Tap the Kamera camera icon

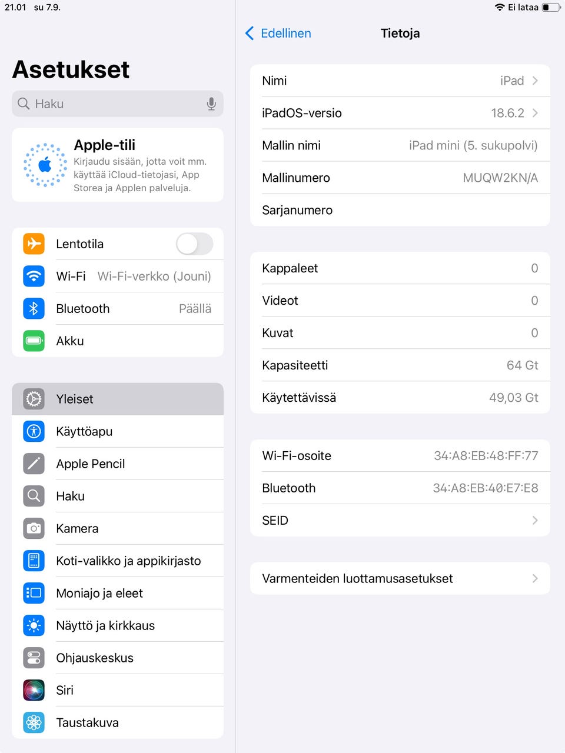click(34, 528)
